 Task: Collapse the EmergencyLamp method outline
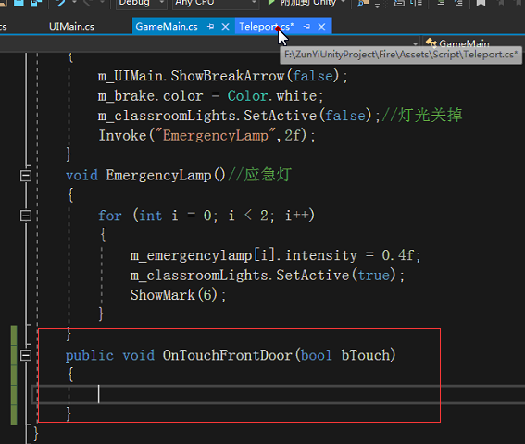26,176
